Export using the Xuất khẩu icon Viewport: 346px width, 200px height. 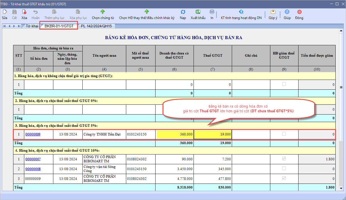point(198,12)
